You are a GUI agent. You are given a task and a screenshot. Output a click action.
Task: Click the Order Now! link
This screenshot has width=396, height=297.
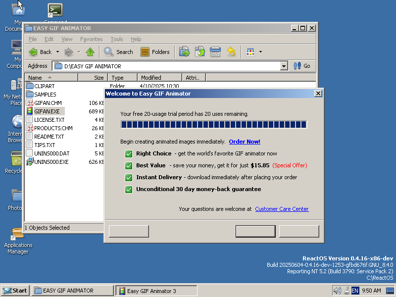pyautogui.click(x=245, y=142)
